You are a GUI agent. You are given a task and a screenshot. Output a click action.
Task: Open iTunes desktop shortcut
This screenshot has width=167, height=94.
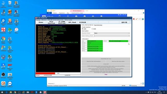pos(16,31)
